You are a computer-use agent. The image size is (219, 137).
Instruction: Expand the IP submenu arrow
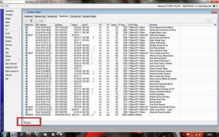[x=19, y=30]
